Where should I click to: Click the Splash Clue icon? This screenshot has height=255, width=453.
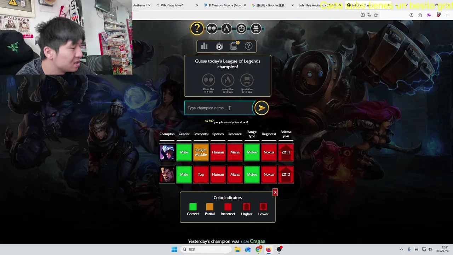tap(247, 80)
